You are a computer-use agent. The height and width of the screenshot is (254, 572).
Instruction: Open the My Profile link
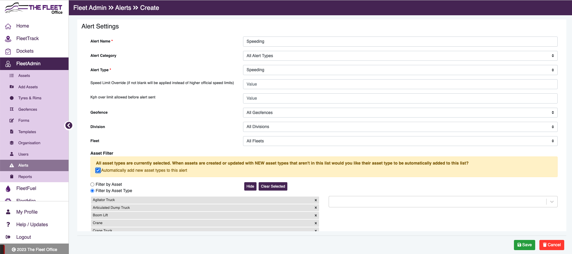[x=27, y=212]
